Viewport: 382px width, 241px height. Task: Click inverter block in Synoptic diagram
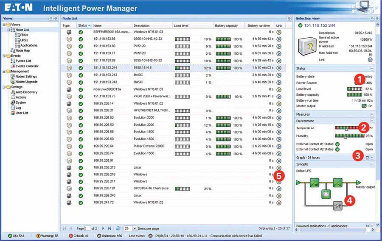[x=338, y=183]
